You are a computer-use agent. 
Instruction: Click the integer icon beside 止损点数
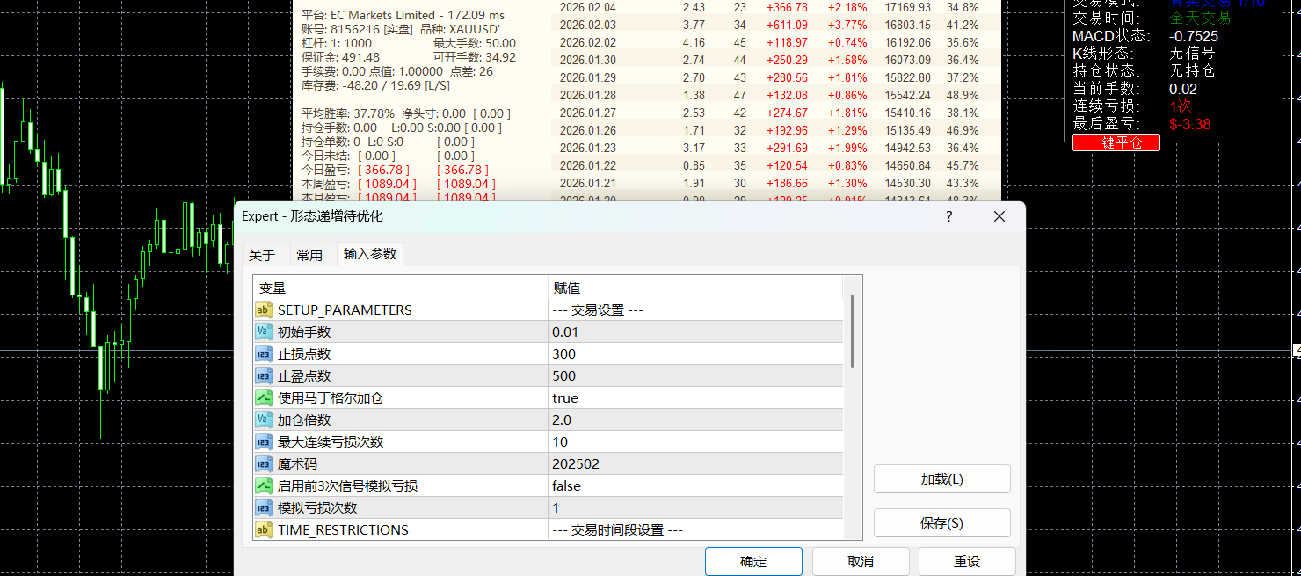[x=264, y=354]
